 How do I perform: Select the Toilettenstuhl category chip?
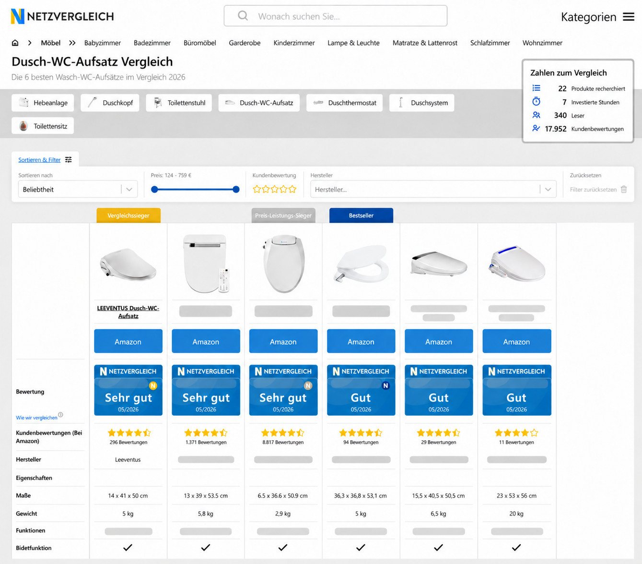[x=179, y=103]
